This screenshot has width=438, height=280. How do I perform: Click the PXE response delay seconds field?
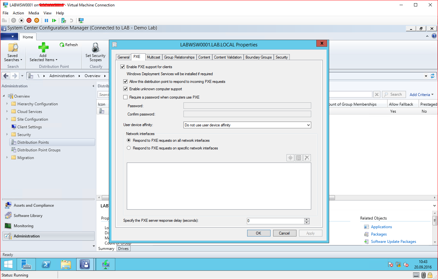point(275,221)
